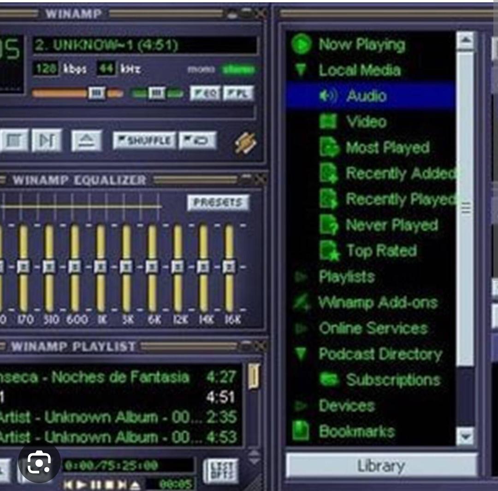Open the Top Rated star view icon
This screenshot has height=491, width=498.
coord(329,251)
